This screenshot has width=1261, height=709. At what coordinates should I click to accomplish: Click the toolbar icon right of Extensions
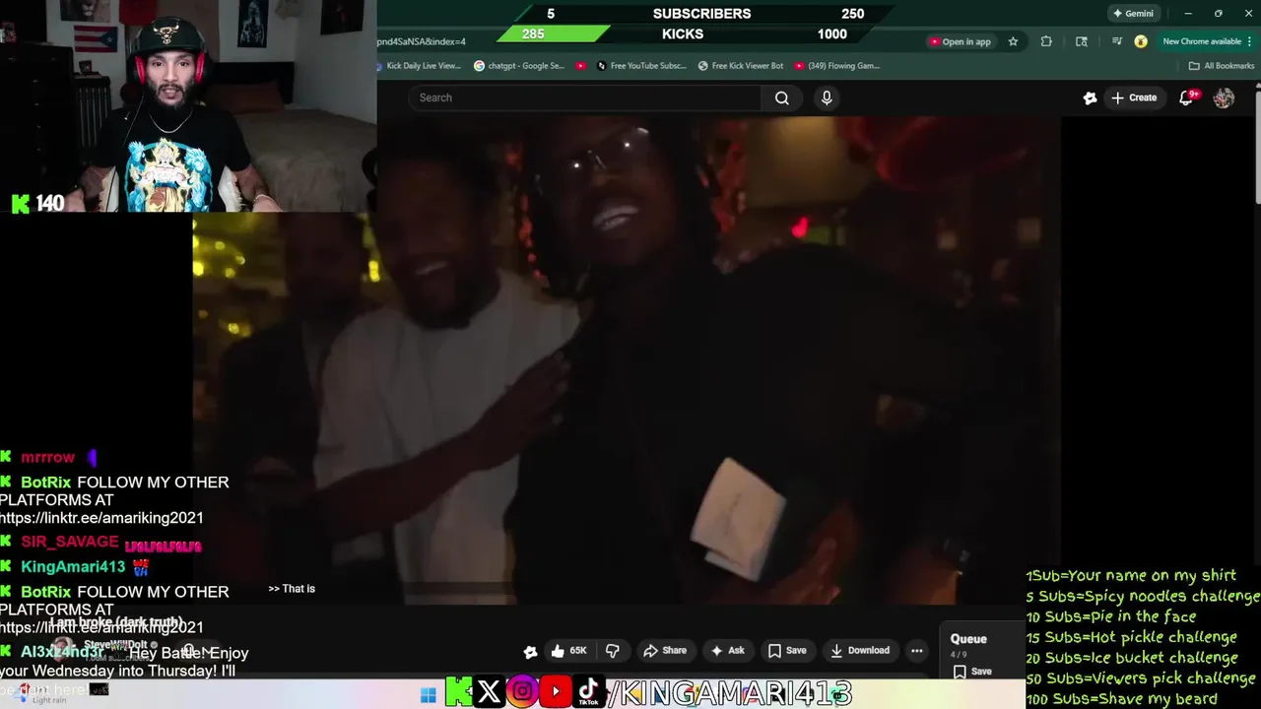click(x=1082, y=41)
